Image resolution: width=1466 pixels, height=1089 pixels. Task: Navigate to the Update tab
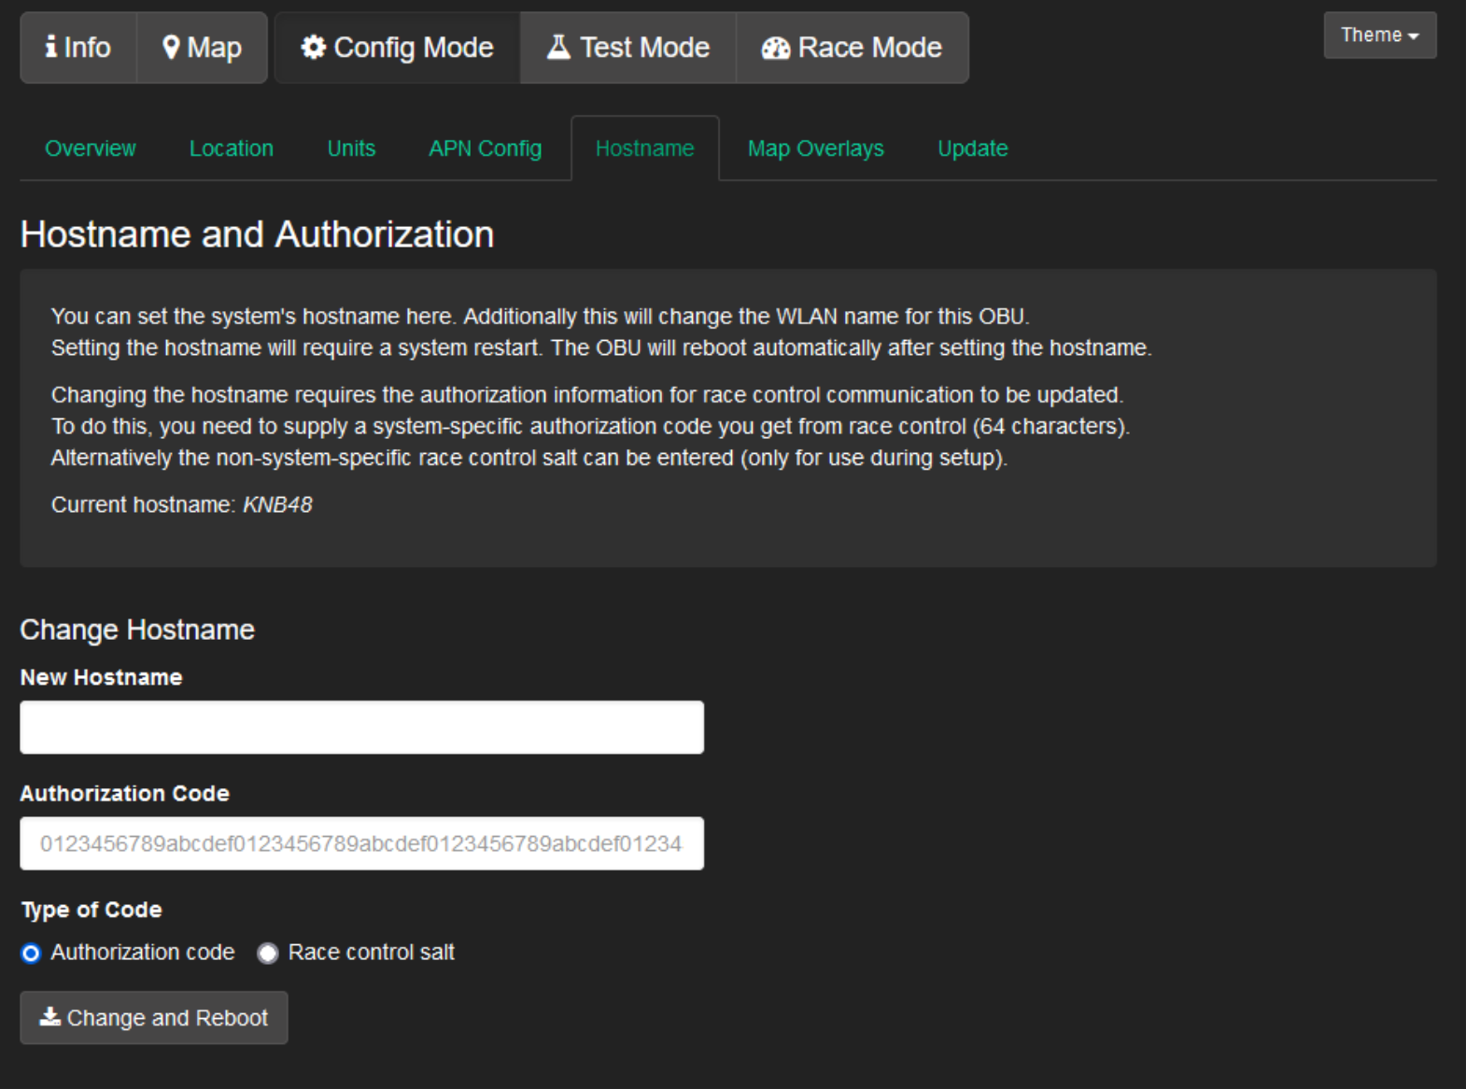[x=972, y=148]
